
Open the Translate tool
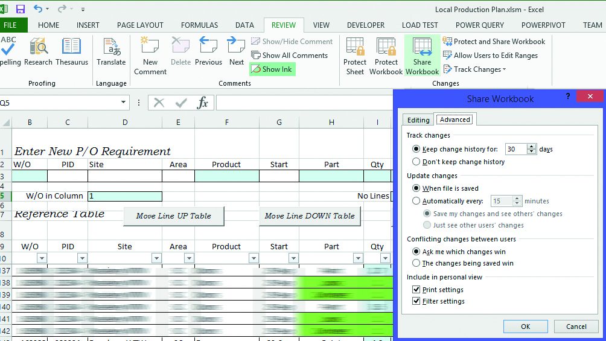coord(111,52)
